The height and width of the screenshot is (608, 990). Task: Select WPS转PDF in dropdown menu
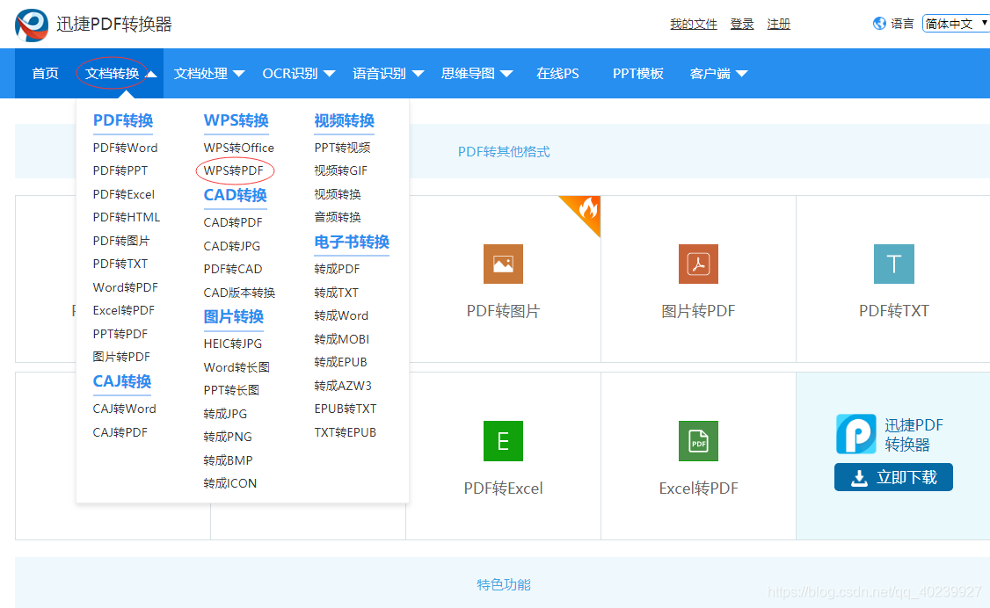pyautogui.click(x=234, y=171)
